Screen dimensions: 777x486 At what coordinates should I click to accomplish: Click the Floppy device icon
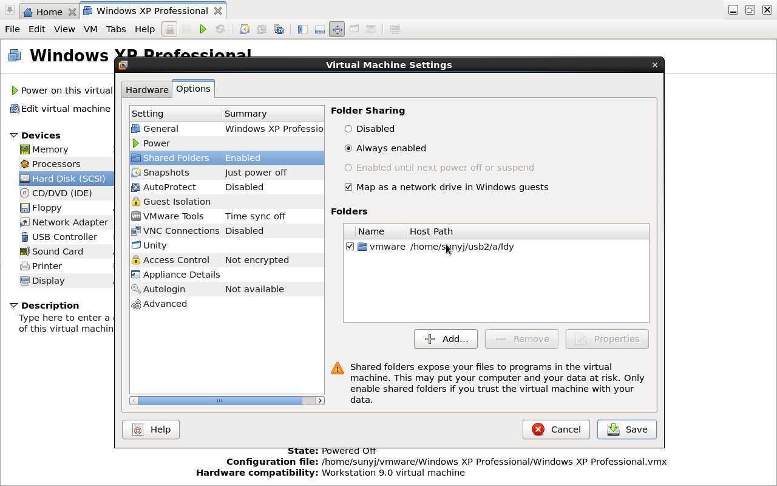[x=25, y=208]
